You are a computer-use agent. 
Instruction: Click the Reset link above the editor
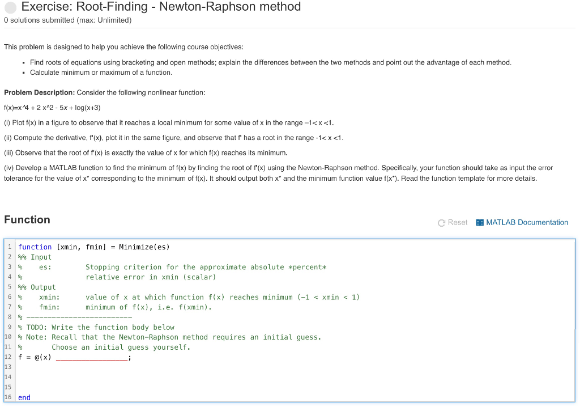pos(457,222)
